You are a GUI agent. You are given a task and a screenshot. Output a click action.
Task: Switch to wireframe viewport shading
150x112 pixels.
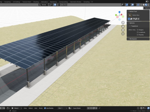click(x=141, y=5)
